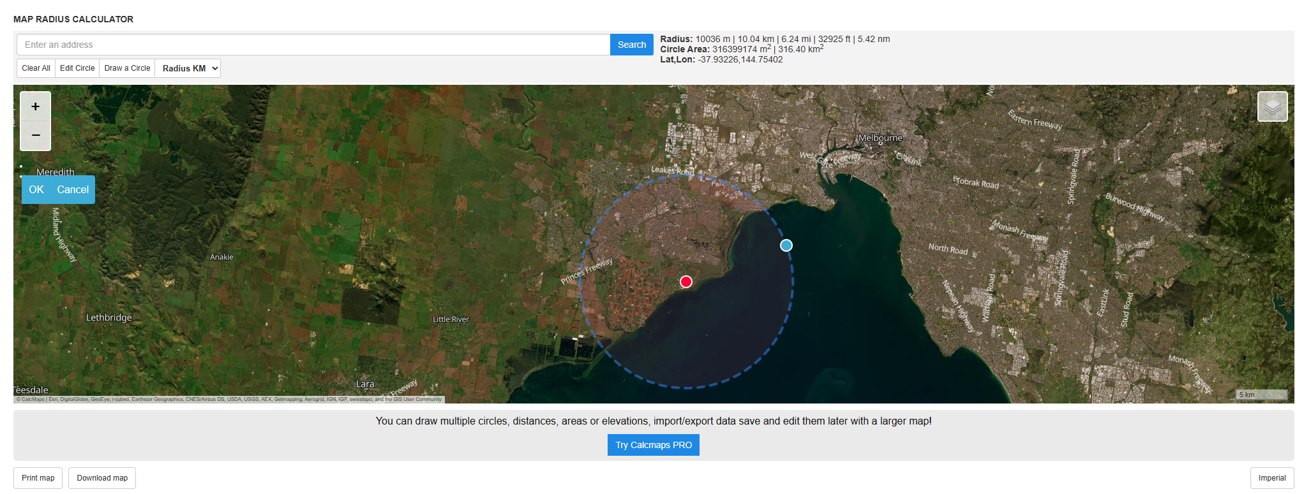The width and height of the screenshot is (1304, 494).
Task: Click Edit Circle button
Action: click(77, 68)
